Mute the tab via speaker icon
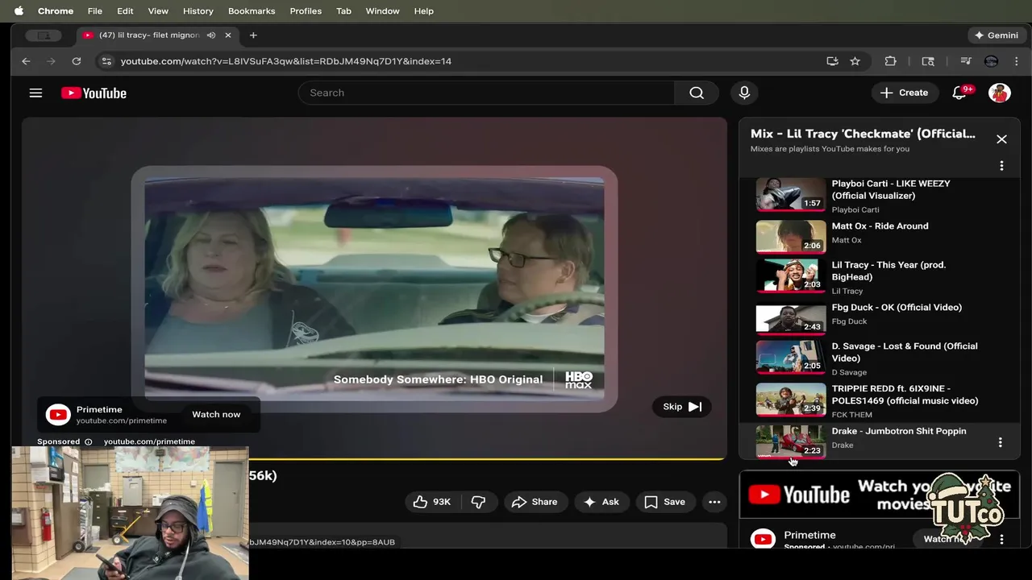This screenshot has height=580, width=1032. 211,35
